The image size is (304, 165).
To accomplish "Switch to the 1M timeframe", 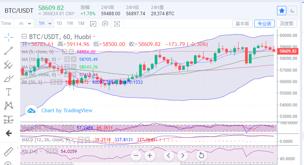I will point(81,24).
